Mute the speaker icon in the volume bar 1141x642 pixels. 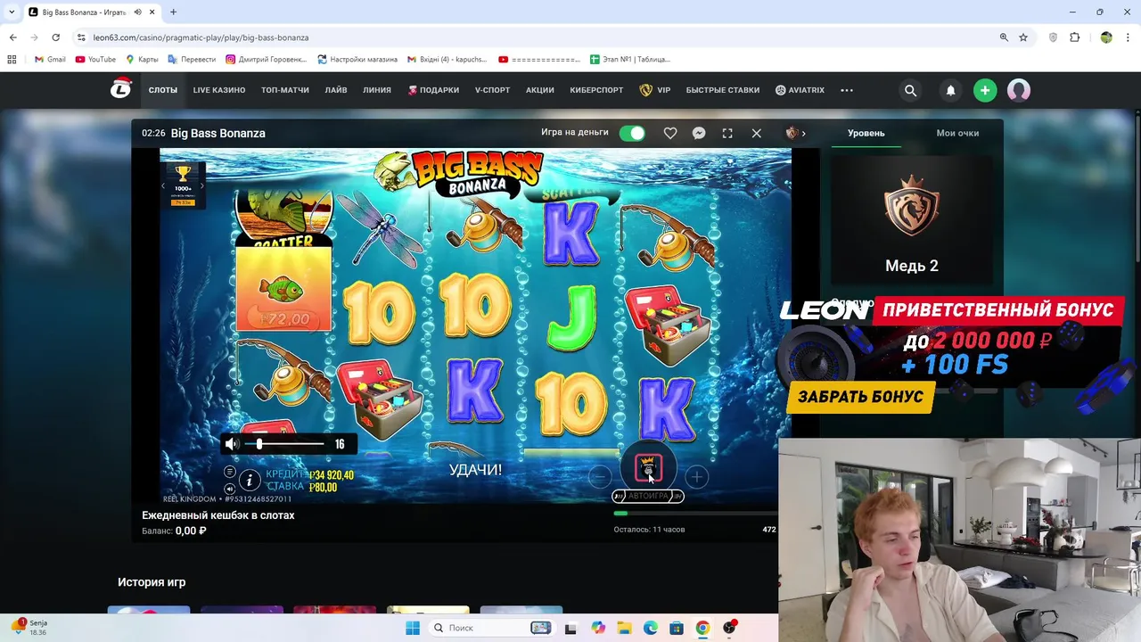pos(232,444)
